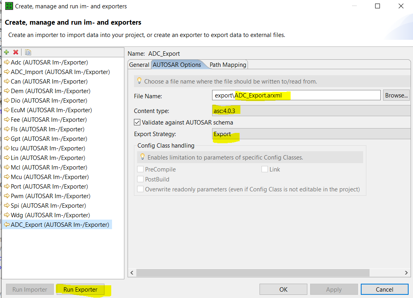Click the ADC_Import entry arrow icon
The width and height of the screenshot is (413, 298).
(x=7, y=72)
